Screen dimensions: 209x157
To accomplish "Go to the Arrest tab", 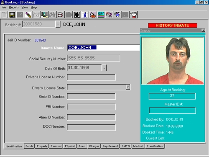I will click(82, 146).
